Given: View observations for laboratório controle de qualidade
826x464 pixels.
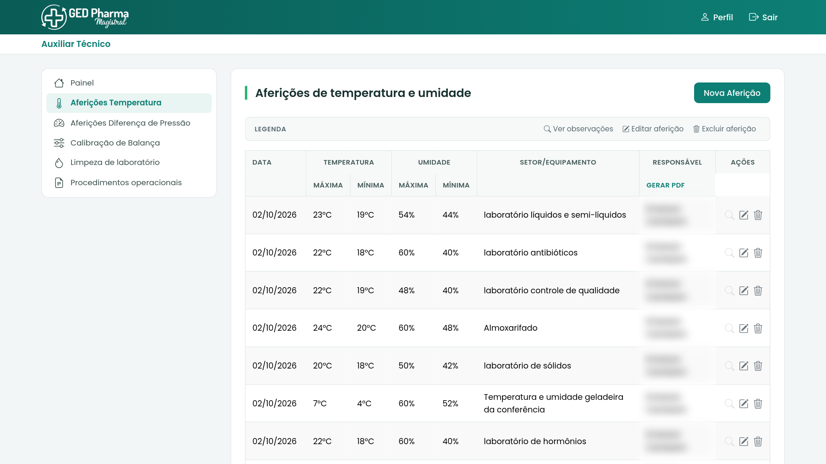Looking at the screenshot, I should point(729,291).
